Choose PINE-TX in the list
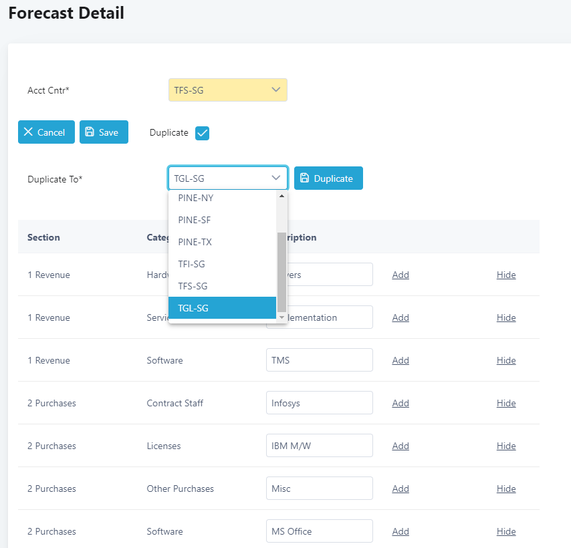Viewport: 571px width, 548px height. [x=195, y=242]
